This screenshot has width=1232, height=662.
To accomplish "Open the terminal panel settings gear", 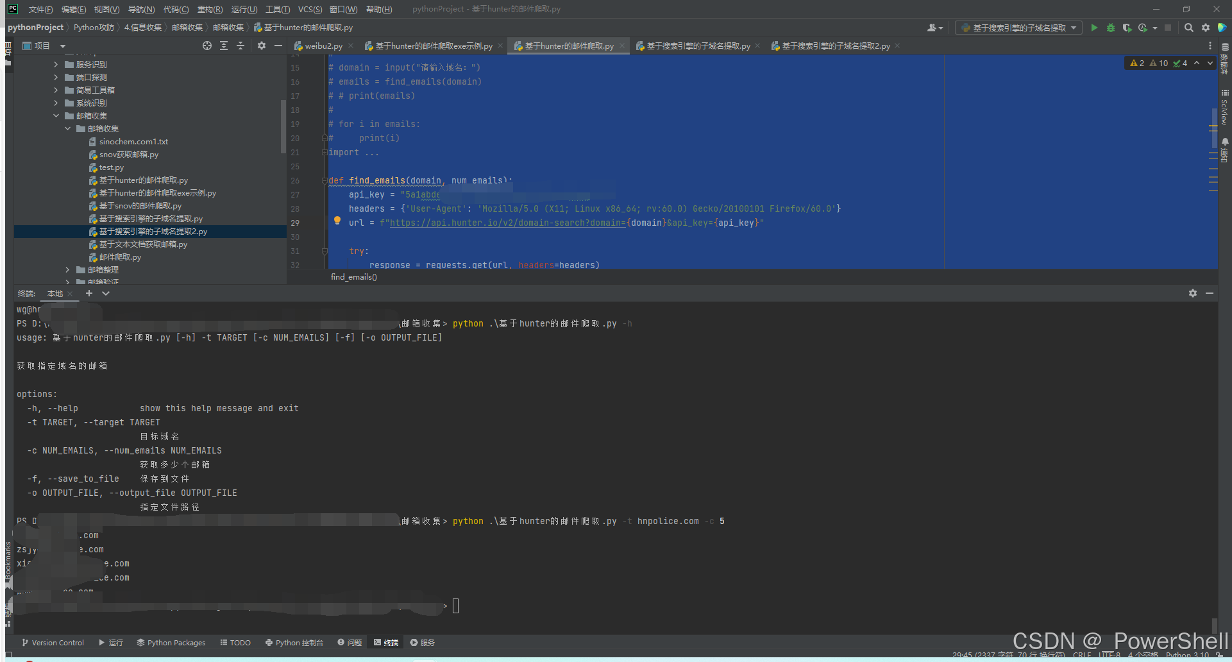I will pos(1193,293).
